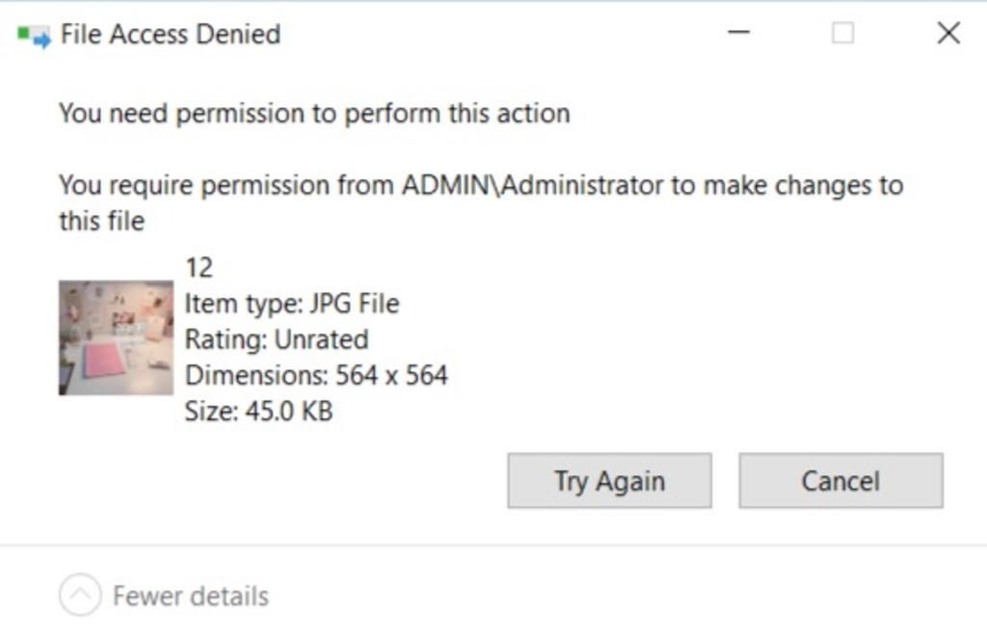Click the greyed-out maximize button

tap(842, 34)
